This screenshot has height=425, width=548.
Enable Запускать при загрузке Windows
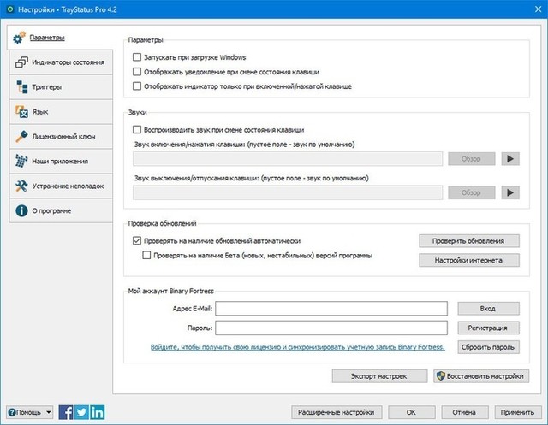tap(137, 57)
